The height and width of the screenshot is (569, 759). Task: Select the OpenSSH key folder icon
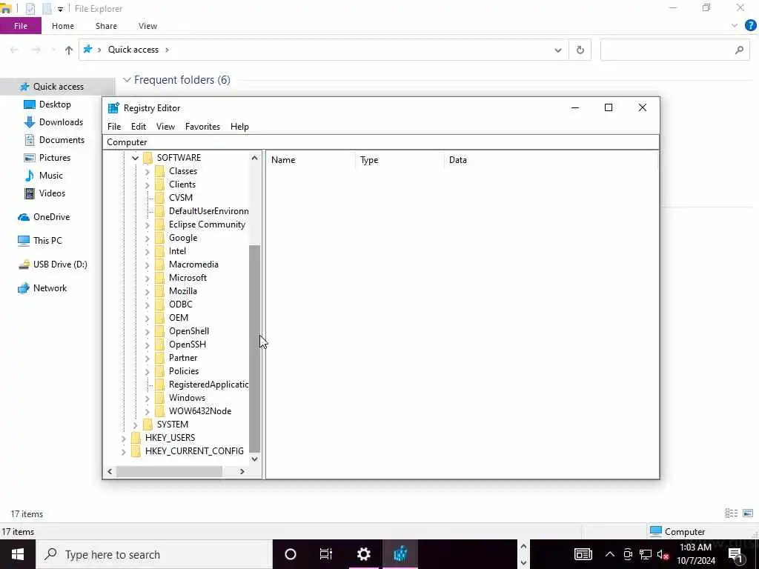pyautogui.click(x=160, y=345)
